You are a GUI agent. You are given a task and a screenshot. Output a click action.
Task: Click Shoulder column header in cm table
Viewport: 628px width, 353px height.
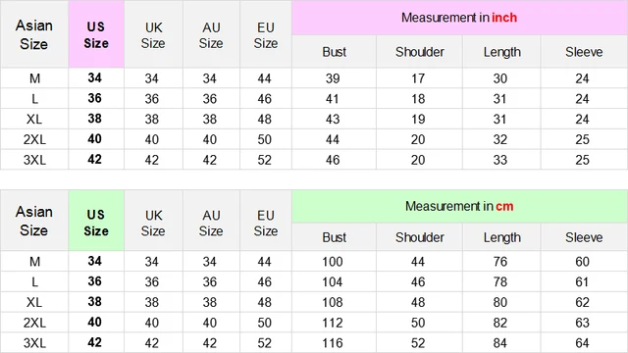click(x=420, y=237)
